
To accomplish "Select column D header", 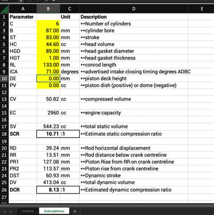I will point(134,9).
